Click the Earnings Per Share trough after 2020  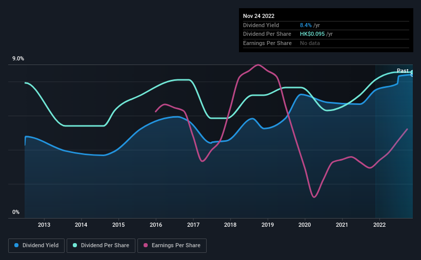click(x=314, y=197)
